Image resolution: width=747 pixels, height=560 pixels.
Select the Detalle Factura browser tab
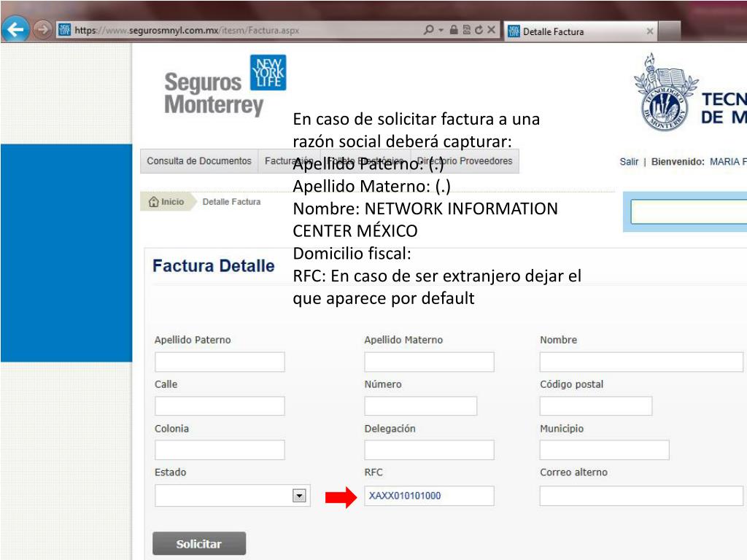(x=581, y=31)
